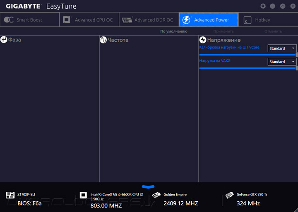Open the VCore load calibration Standard dropdown
This screenshot has height=212, width=298.
click(282, 48)
